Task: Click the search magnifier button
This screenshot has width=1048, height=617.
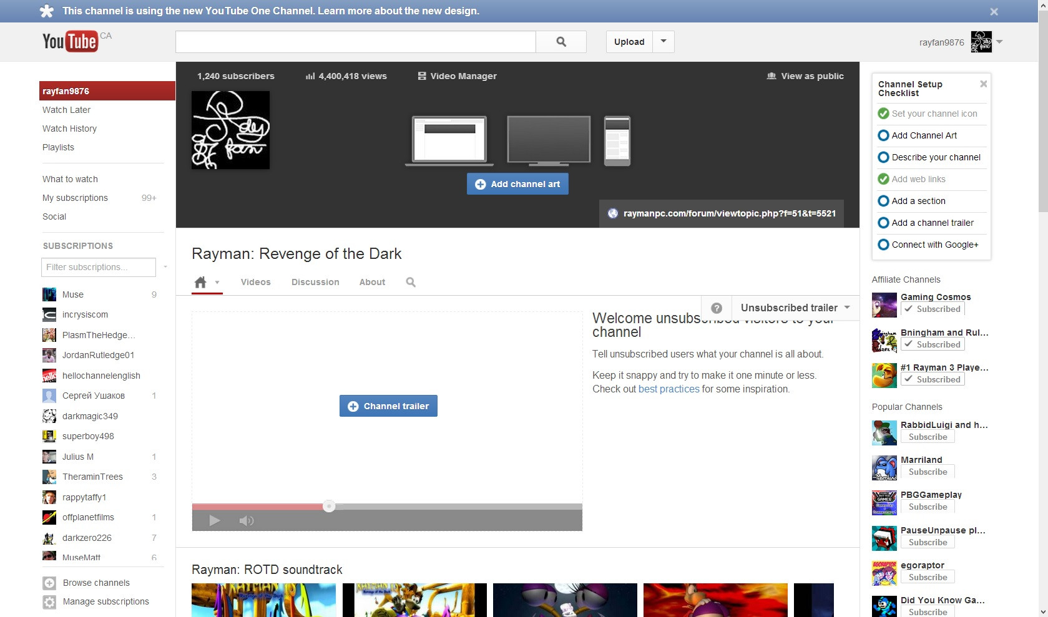Action: pos(561,42)
